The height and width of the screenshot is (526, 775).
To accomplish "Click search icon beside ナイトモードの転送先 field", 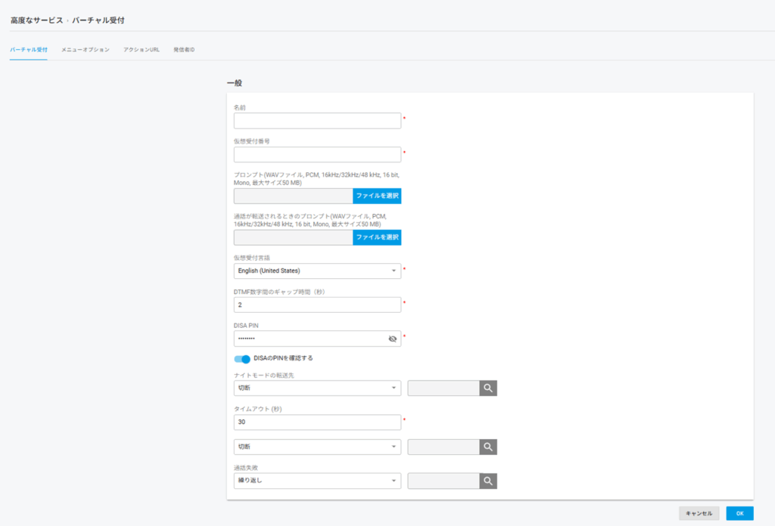I will [488, 388].
